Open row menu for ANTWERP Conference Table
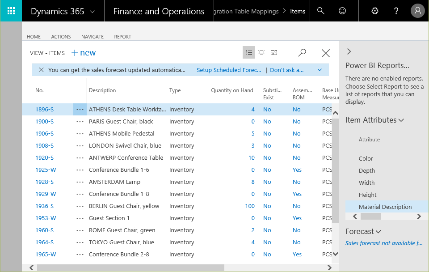This screenshot has width=429, height=272. pos(80,157)
